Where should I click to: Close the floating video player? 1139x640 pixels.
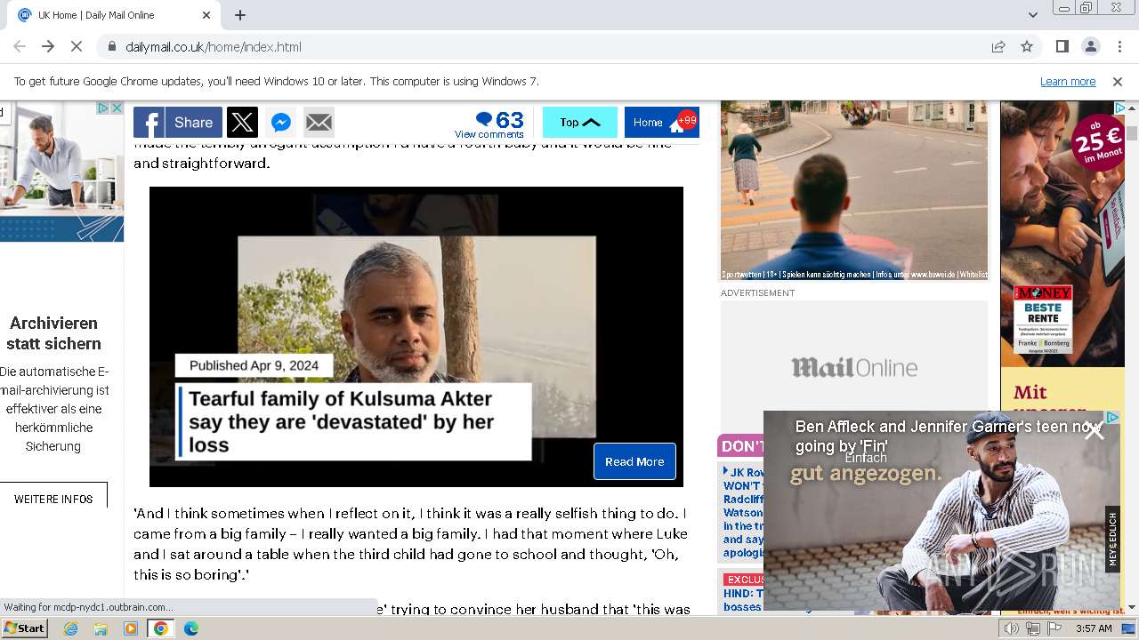coord(1094,431)
